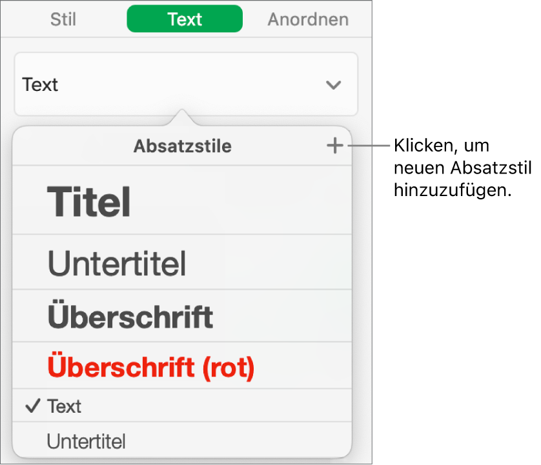Pick the checked Text style entry
The height and width of the screenshot is (465, 541).
click(x=64, y=406)
